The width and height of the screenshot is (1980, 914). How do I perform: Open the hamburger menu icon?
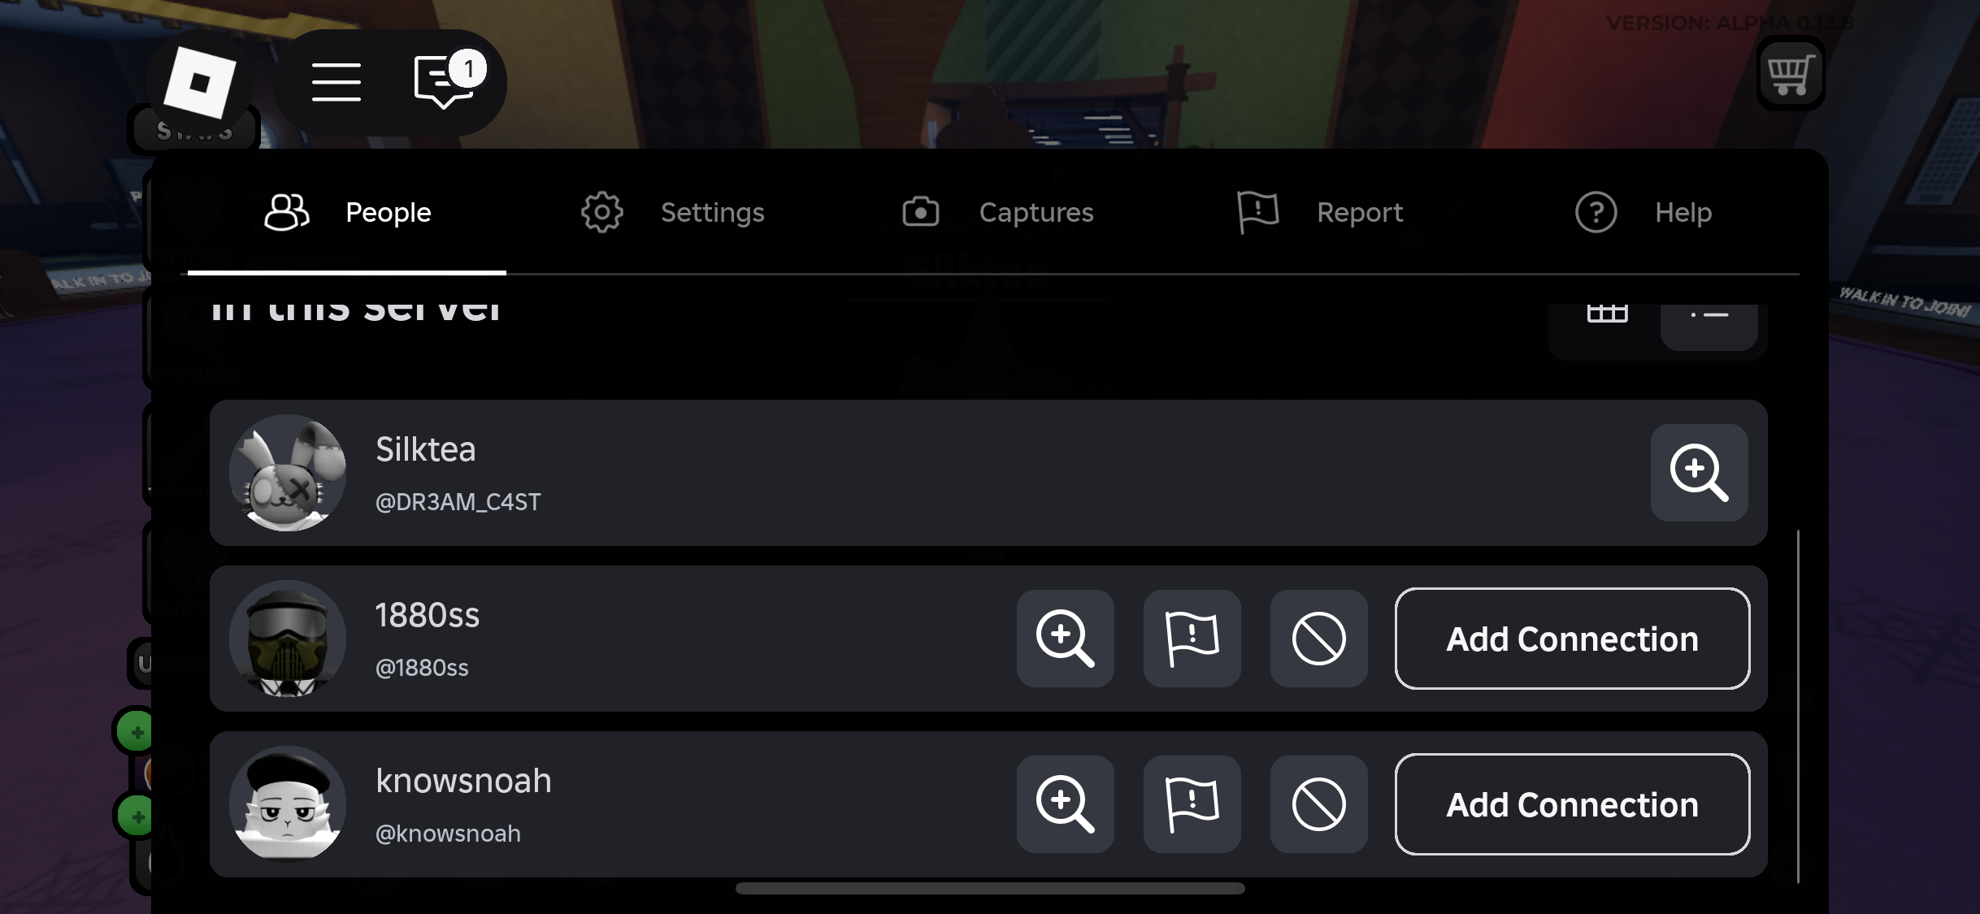point(336,82)
